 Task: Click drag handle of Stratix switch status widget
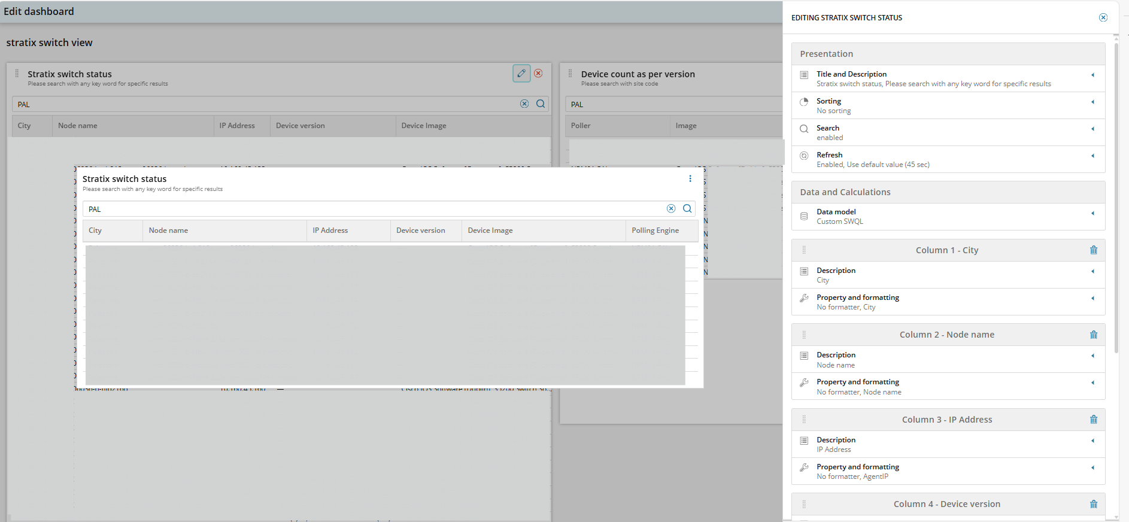(x=17, y=74)
